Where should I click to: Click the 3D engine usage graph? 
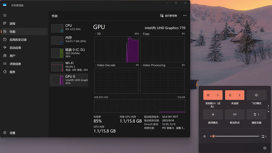coord(117,49)
